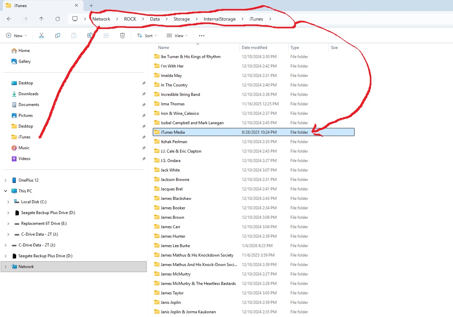Screen dimensions: 453x317
Task: Click the Cut scissors icon
Action: coord(41,35)
